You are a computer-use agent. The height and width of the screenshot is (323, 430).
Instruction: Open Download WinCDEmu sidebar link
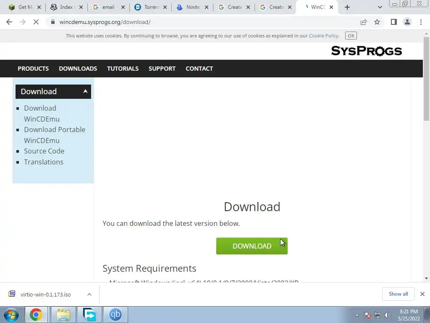[42, 114]
